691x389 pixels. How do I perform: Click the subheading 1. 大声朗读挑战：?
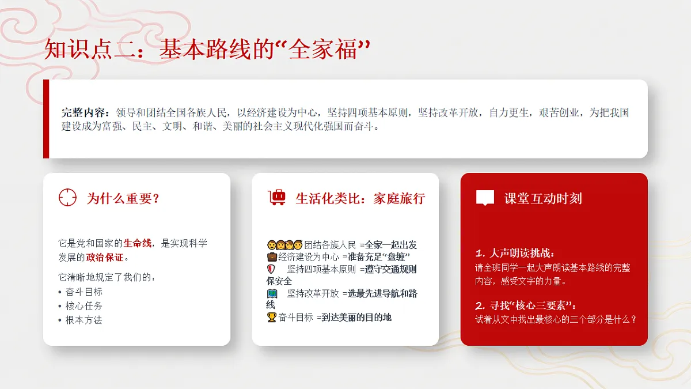[x=515, y=253]
